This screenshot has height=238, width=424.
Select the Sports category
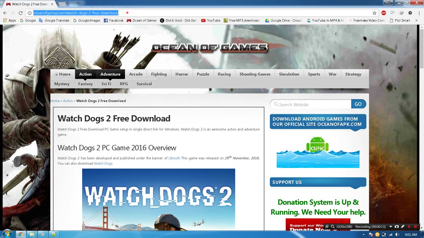314,74
